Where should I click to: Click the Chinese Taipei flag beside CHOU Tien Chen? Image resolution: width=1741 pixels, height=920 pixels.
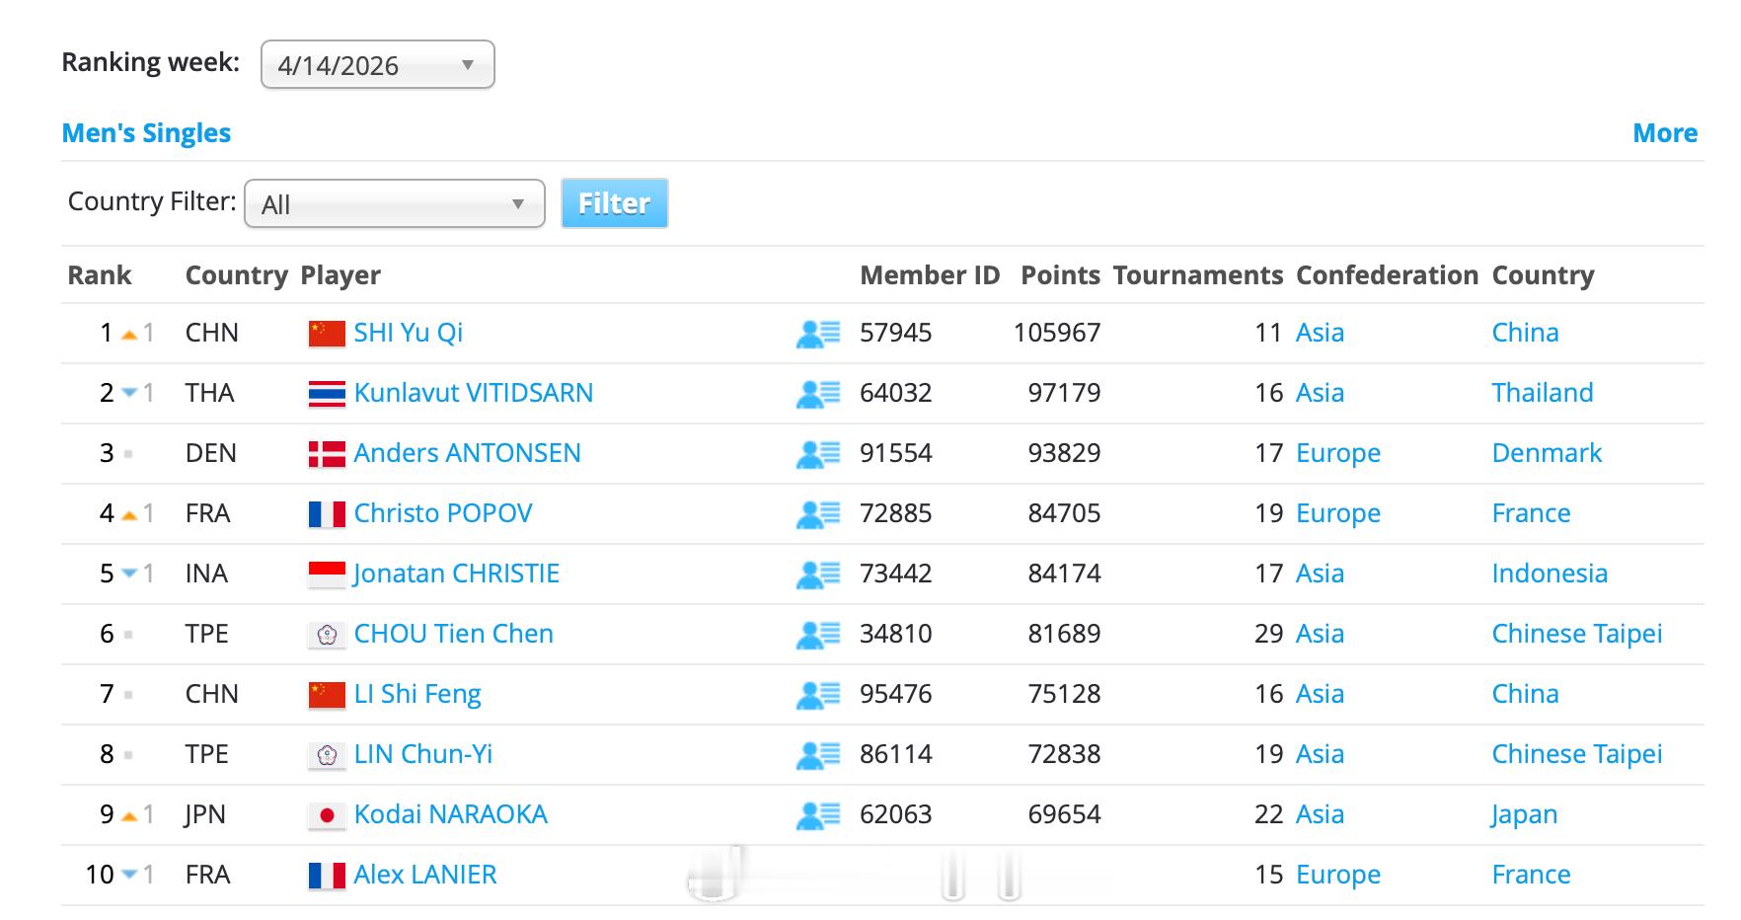pos(327,635)
